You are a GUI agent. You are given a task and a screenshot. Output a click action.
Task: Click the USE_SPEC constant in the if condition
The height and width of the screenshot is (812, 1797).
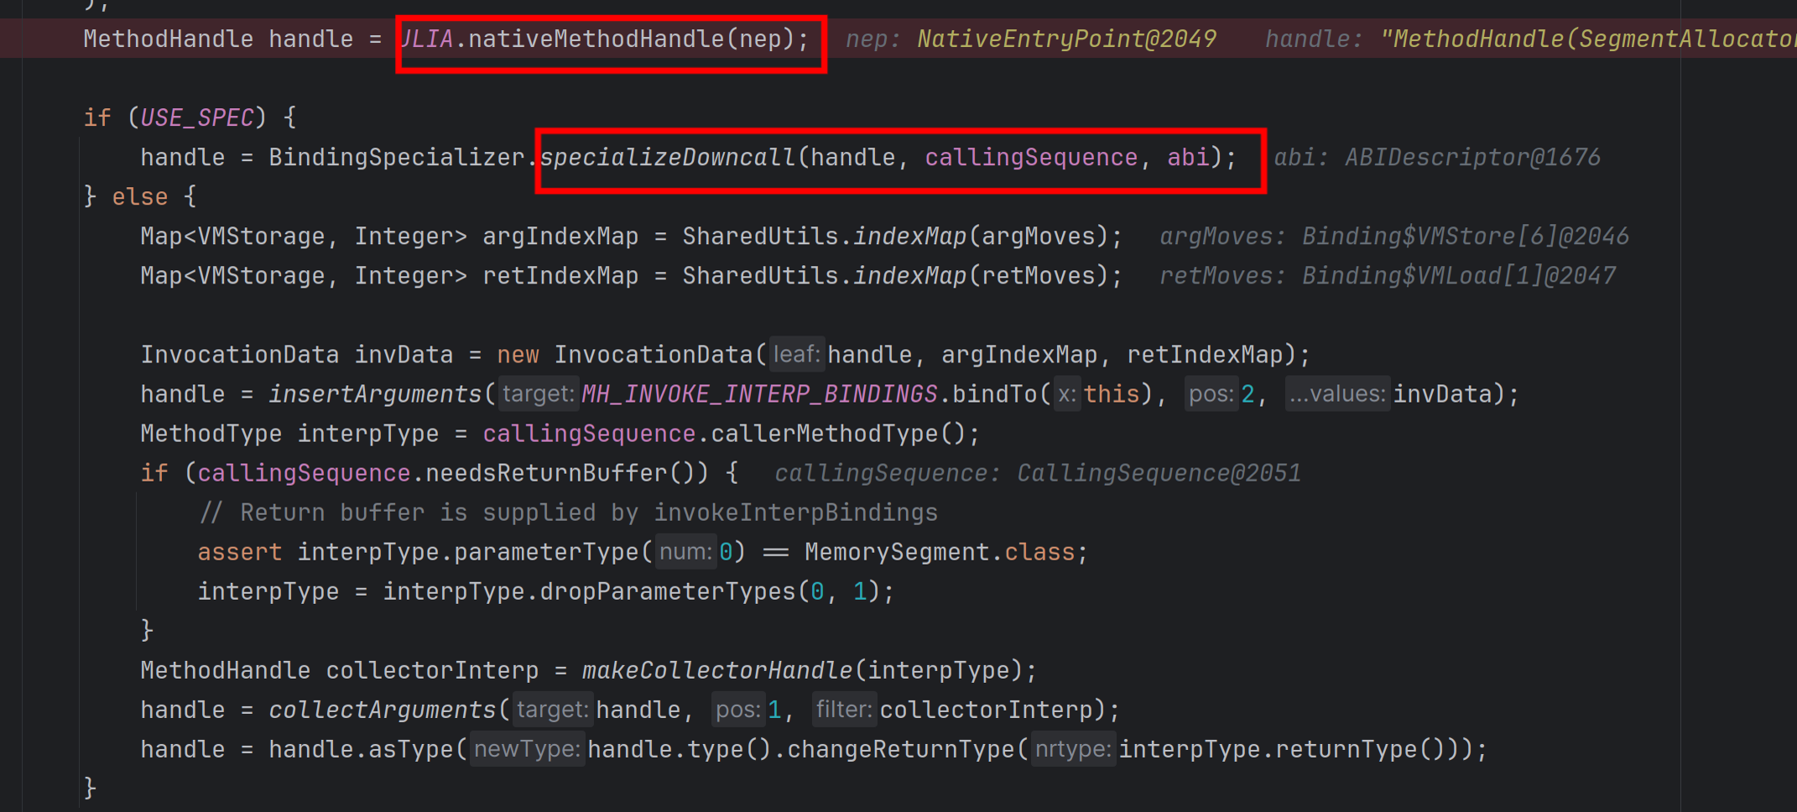(x=196, y=117)
